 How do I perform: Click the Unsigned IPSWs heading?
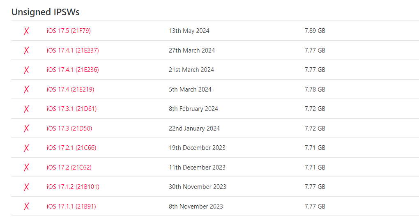click(45, 12)
